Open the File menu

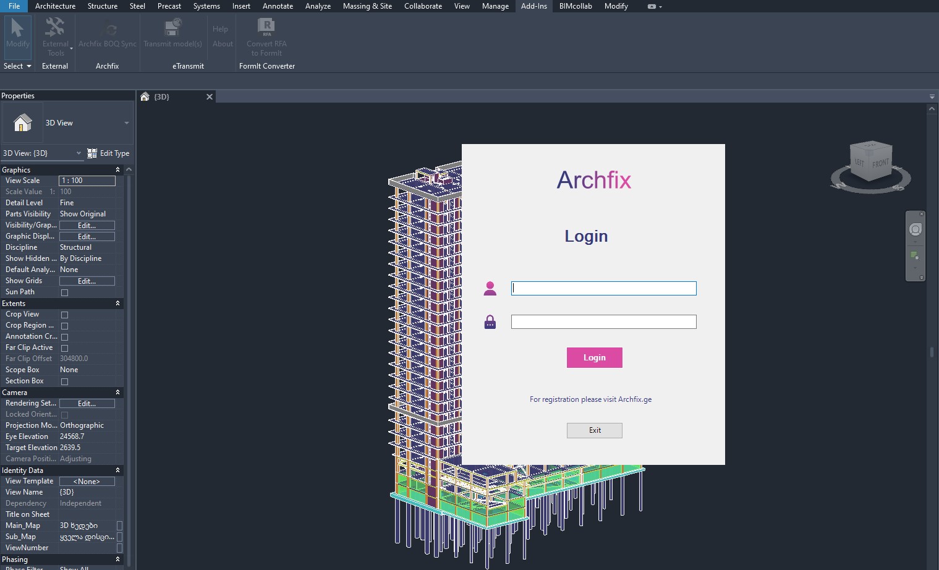pyautogui.click(x=14, y=6)
